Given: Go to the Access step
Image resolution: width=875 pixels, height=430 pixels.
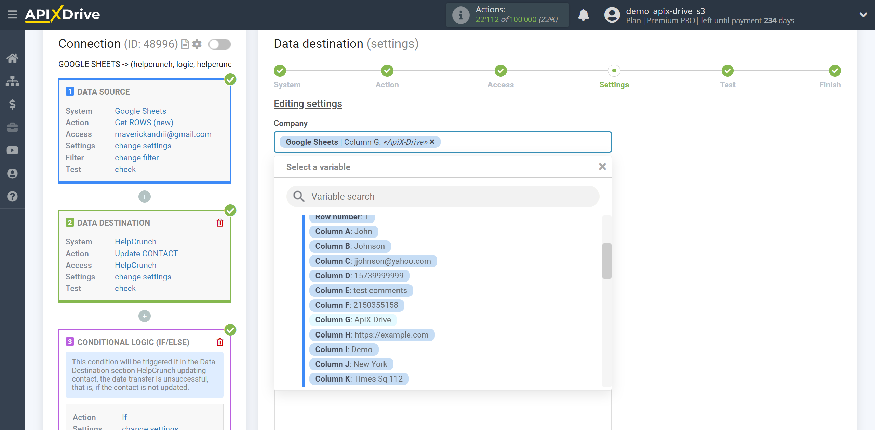Looking at the screenshot, I should click(501, 71).
